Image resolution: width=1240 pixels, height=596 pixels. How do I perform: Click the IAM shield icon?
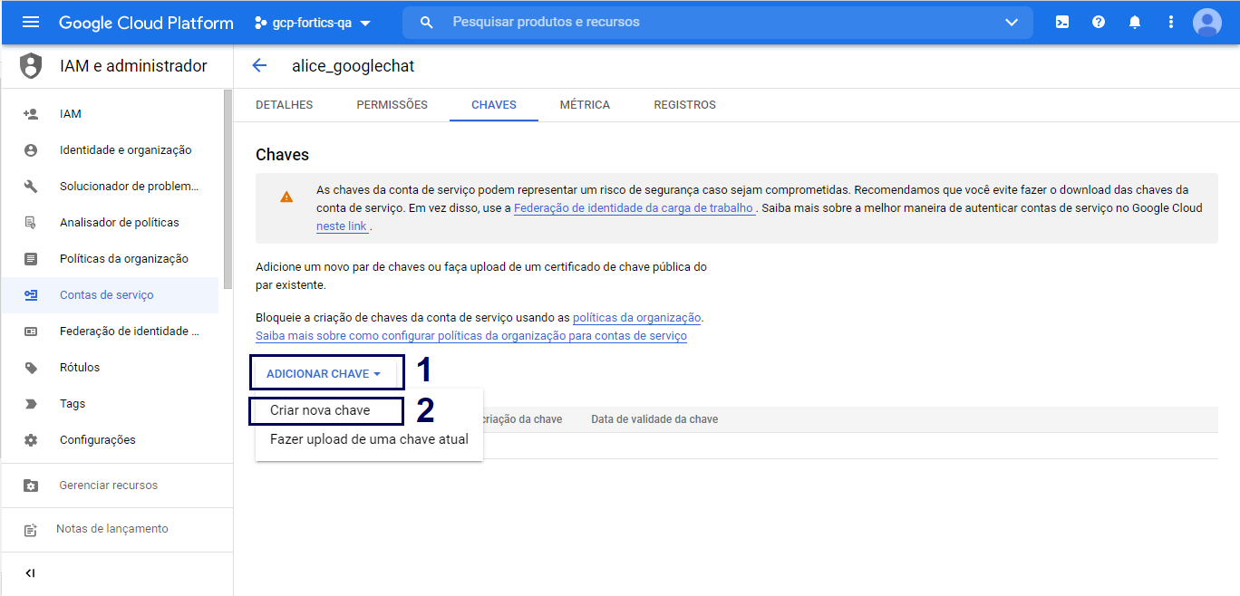(x=31, y=66)
